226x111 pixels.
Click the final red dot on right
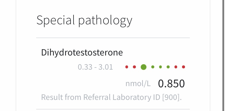[x=184, y=67]
